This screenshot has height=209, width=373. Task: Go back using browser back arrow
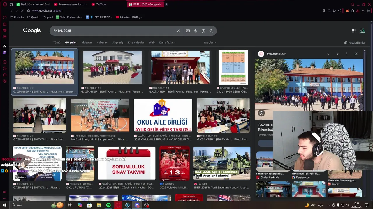[12, 11]
